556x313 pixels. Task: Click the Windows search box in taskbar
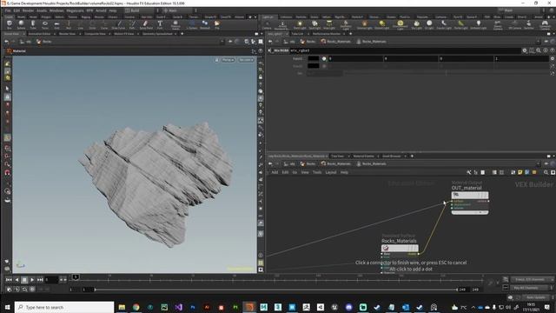coord(64,307)
